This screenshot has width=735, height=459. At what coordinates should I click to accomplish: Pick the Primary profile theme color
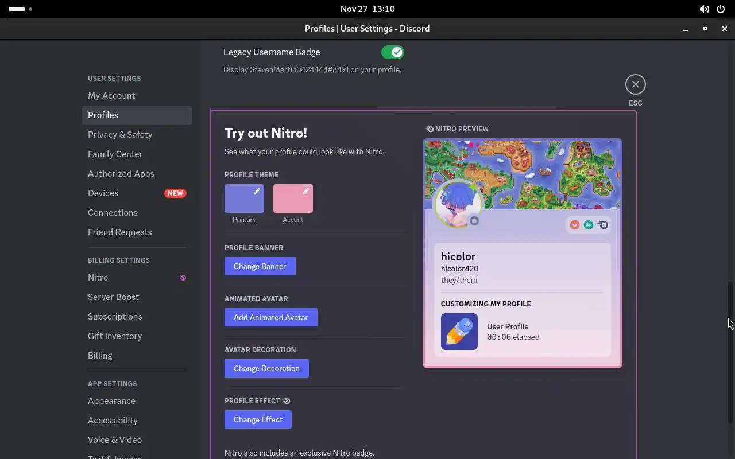[244, 199]
